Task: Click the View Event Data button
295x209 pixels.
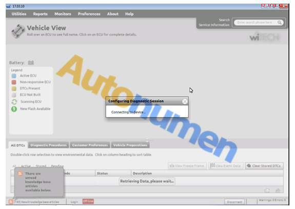Action: click(x=226, y=166)
